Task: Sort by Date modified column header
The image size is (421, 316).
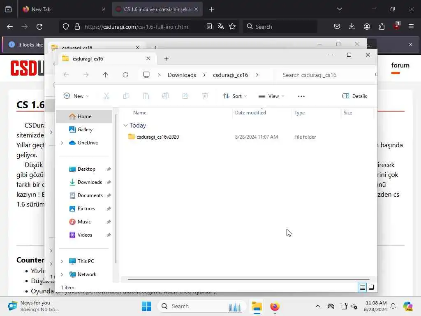Action: click(250, 113)
